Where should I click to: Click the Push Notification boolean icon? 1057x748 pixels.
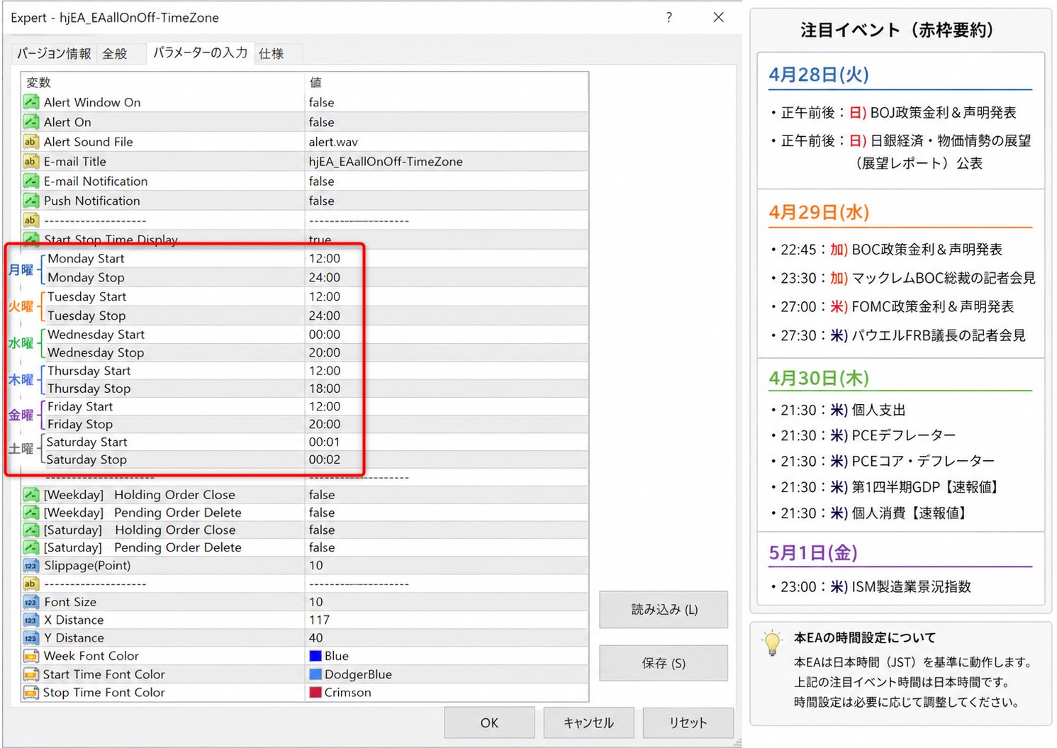(30, 201)
